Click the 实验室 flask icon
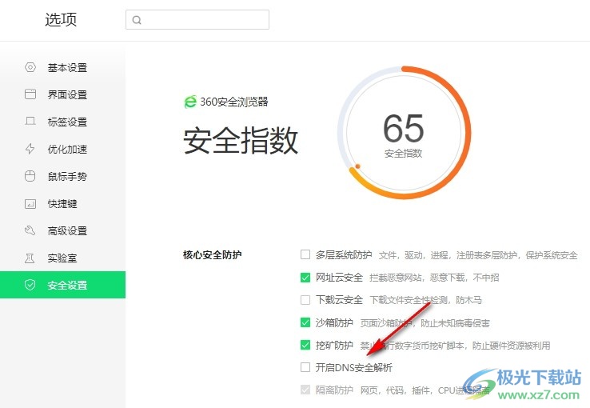The image size is (590, 408). pos(30,258)
